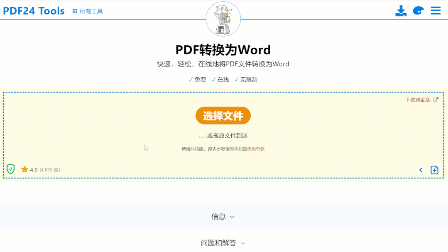Click the gold rating star
The height and width of the screenshot is (252, 448).
pos(24,169)
